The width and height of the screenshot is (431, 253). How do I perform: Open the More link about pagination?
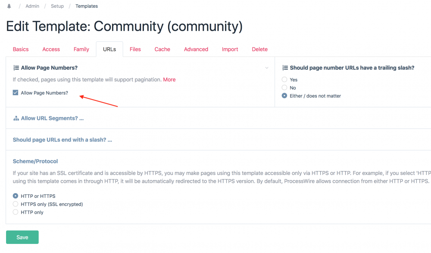point(169,80)
